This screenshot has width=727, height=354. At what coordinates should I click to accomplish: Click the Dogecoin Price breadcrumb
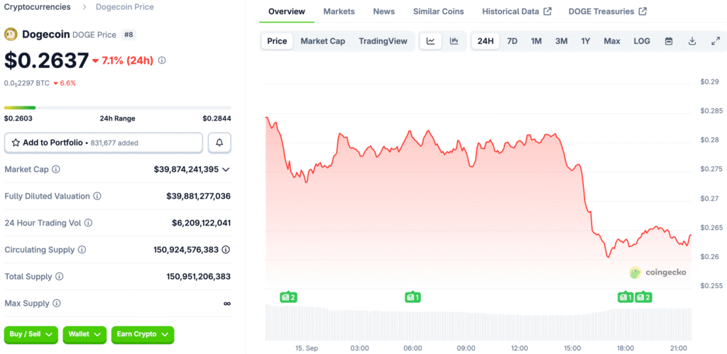point(125,7)
